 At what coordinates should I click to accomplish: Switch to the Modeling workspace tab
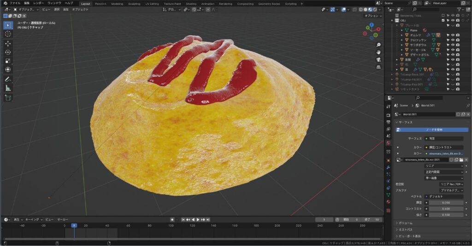pos(117,4)
